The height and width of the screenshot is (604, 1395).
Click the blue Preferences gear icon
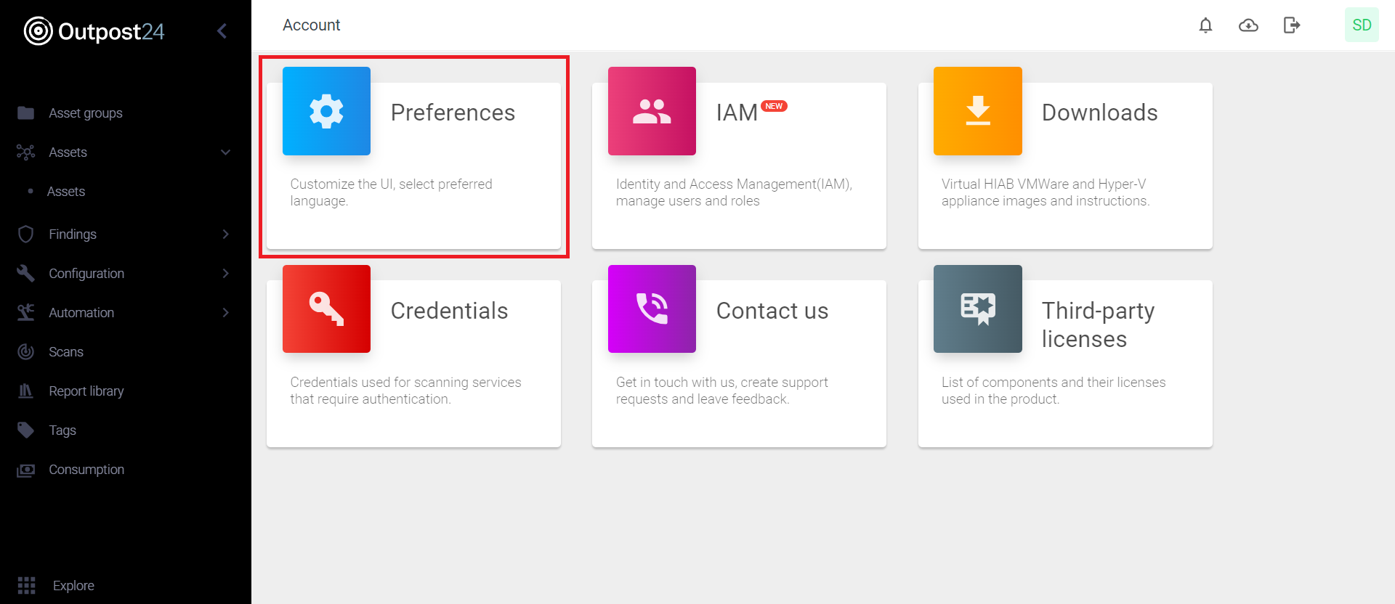[x=326, y=111]
